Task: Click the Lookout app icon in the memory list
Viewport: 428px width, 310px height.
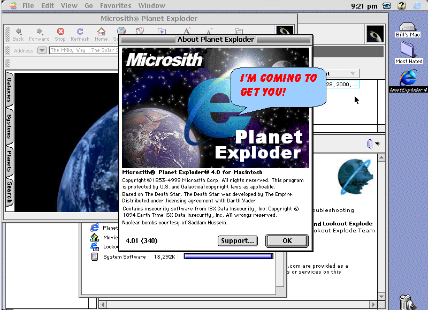Action: point(95,247)
